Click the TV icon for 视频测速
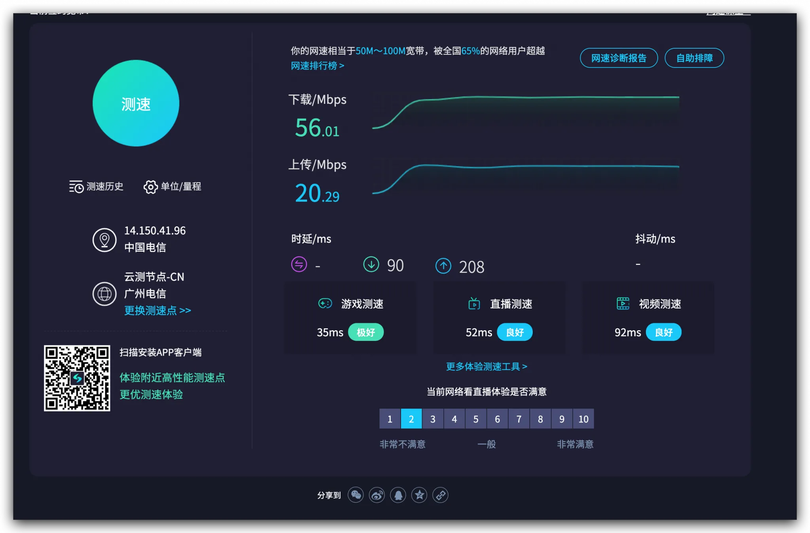Viewport: 810px width, 533px height. coord(623,303)
